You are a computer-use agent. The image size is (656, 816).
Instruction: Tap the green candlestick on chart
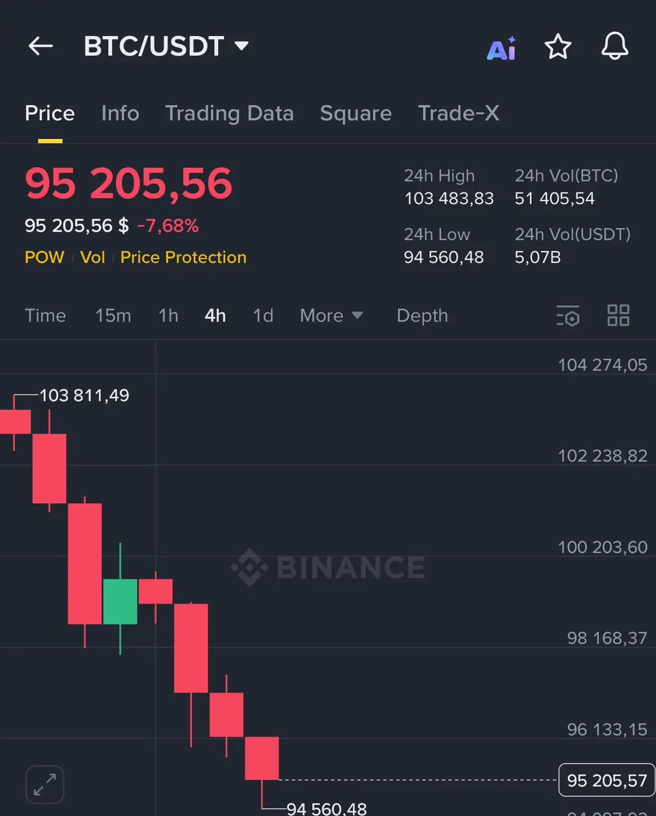[x=120, y=602]
